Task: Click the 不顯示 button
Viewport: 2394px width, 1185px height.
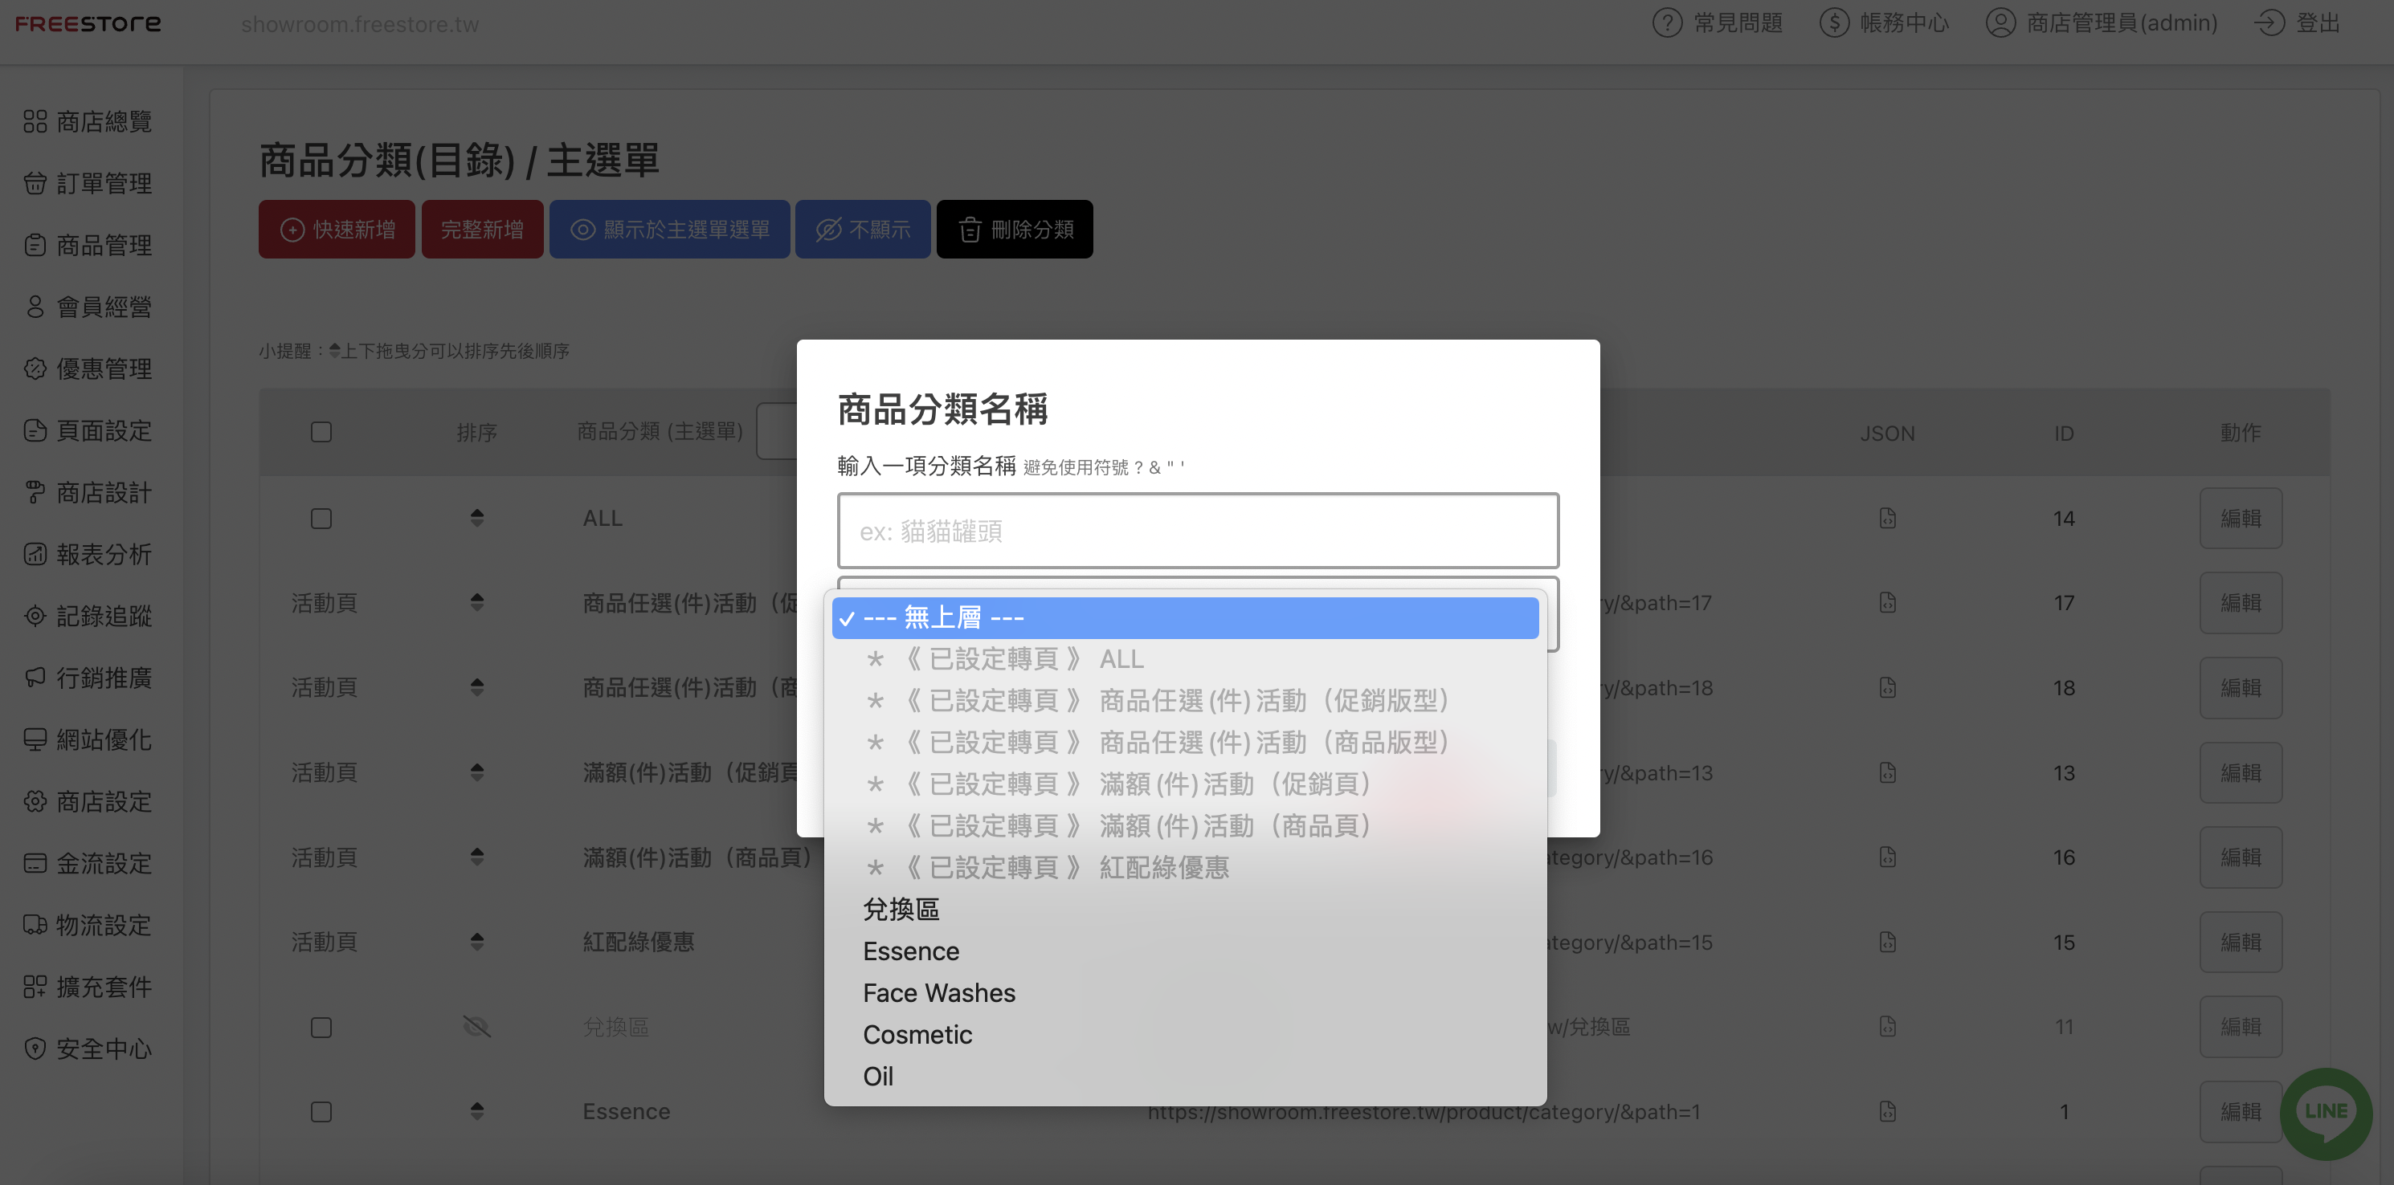Action: pos(863,230)
